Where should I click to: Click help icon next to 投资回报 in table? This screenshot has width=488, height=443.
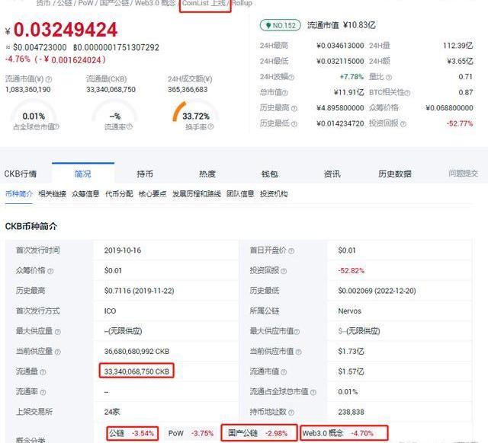(x=284, y=271)
